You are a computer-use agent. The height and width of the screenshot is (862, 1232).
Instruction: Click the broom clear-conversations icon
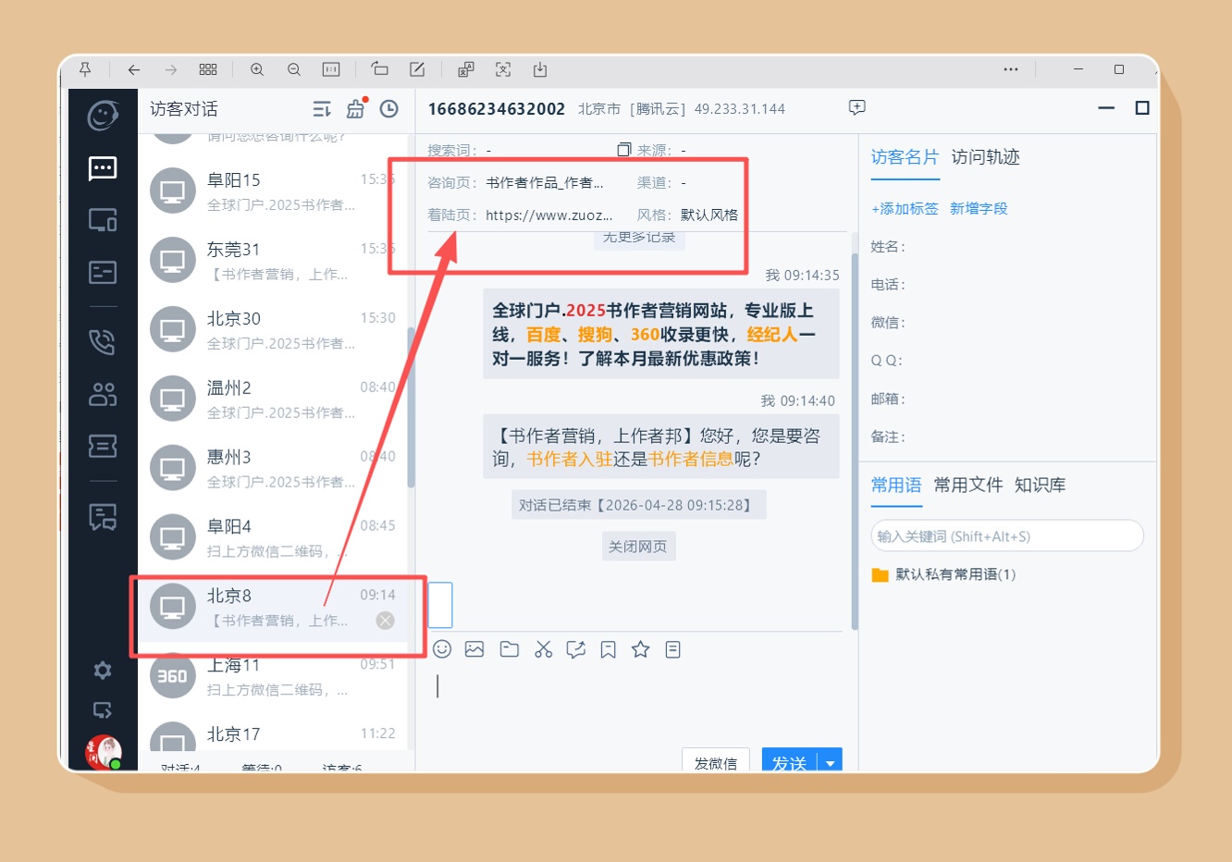click(356, 109)
